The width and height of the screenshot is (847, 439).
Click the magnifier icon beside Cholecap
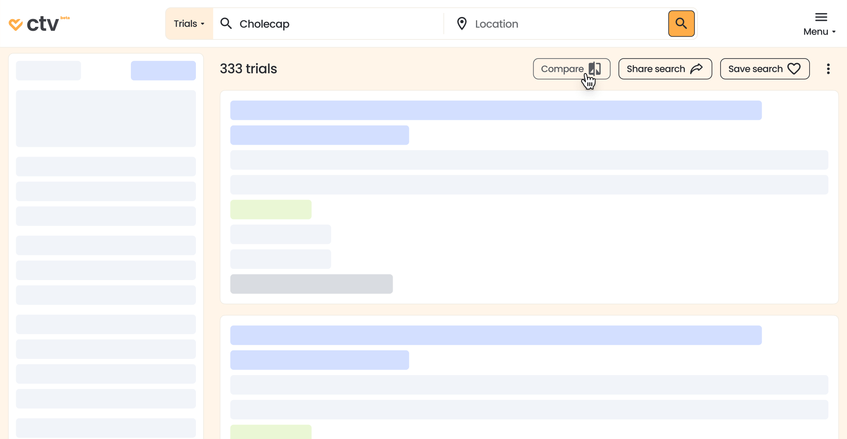click(226, 24)
